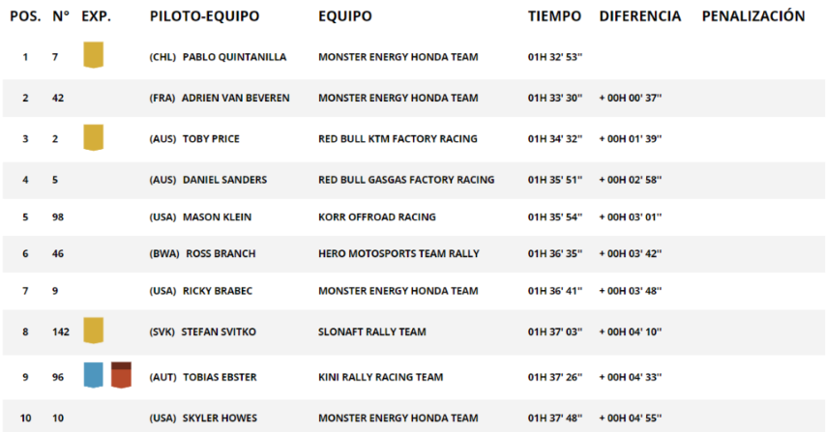The image size is (826, 432).
Task: Click Skyler Howes rider name
Action: pos(220,418)
